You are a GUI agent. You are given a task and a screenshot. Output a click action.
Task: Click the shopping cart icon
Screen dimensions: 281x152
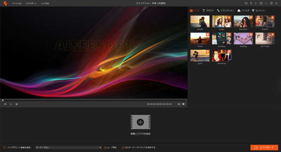coord(246,3)
